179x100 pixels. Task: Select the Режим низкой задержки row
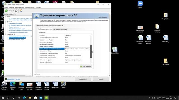tap(64, 46)
